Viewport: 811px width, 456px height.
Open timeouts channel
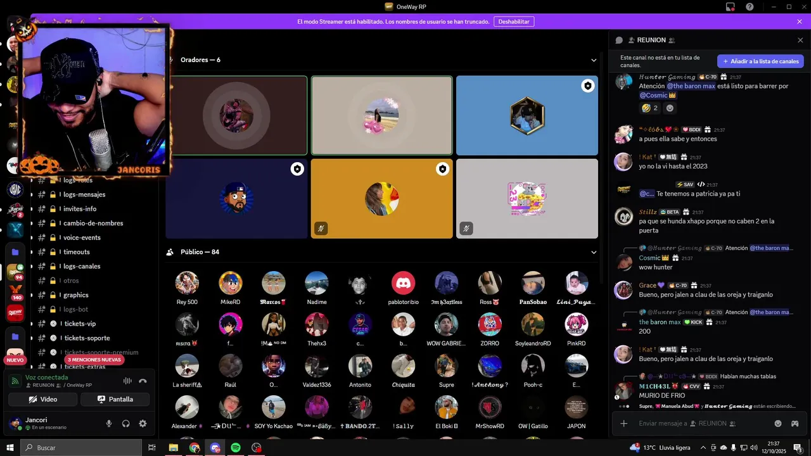[76, 252]
